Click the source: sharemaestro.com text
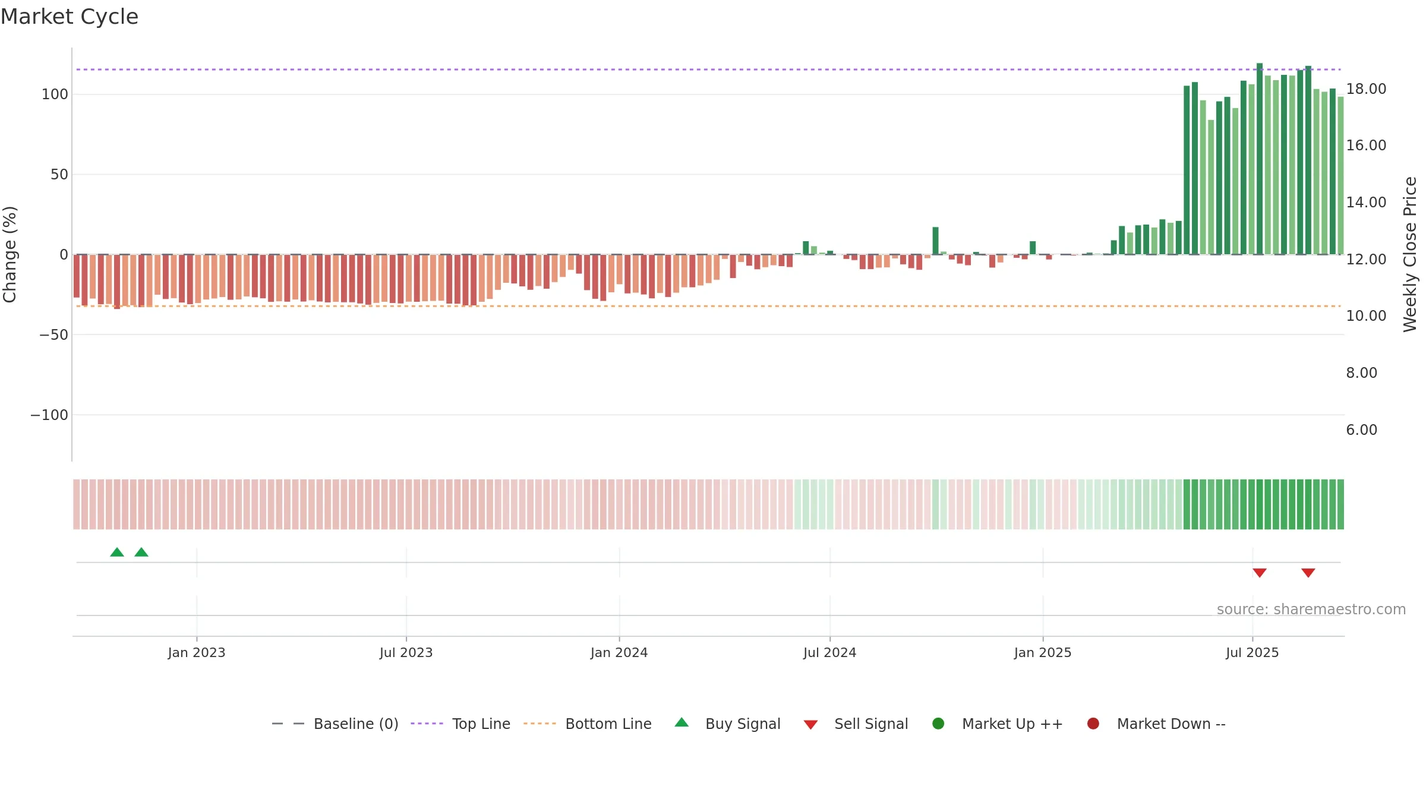Viewport: 1426px width, 802px height. [1311, 610]
